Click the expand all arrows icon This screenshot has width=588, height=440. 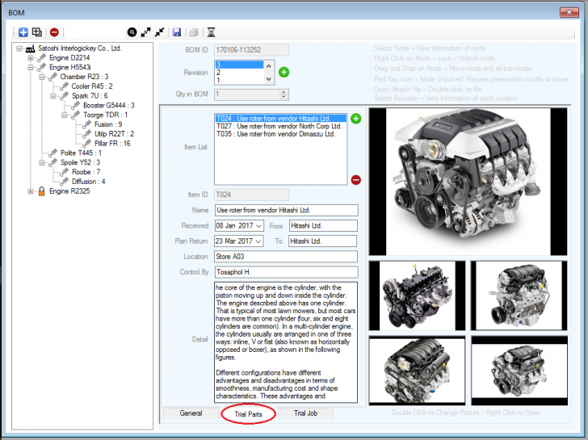146,32
